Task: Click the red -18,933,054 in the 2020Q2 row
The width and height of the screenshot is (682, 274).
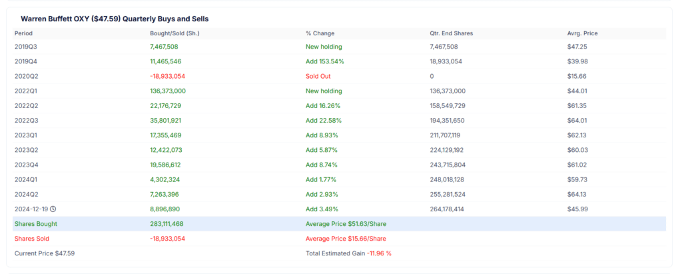Action: (x=167, y=76)
